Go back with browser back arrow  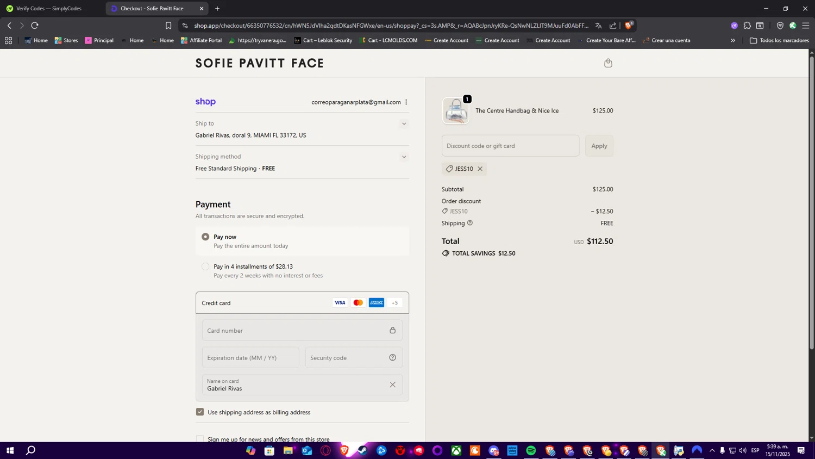9,26
